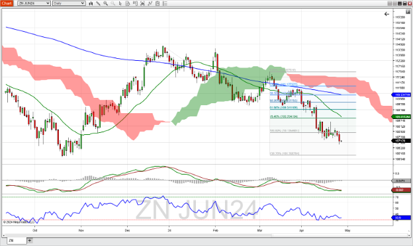Click the green 109.03 moving average price marker
Screen dimensions: 413x246
[x=401, y=117]
